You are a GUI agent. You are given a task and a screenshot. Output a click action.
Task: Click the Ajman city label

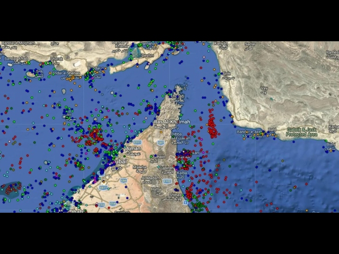133,149
